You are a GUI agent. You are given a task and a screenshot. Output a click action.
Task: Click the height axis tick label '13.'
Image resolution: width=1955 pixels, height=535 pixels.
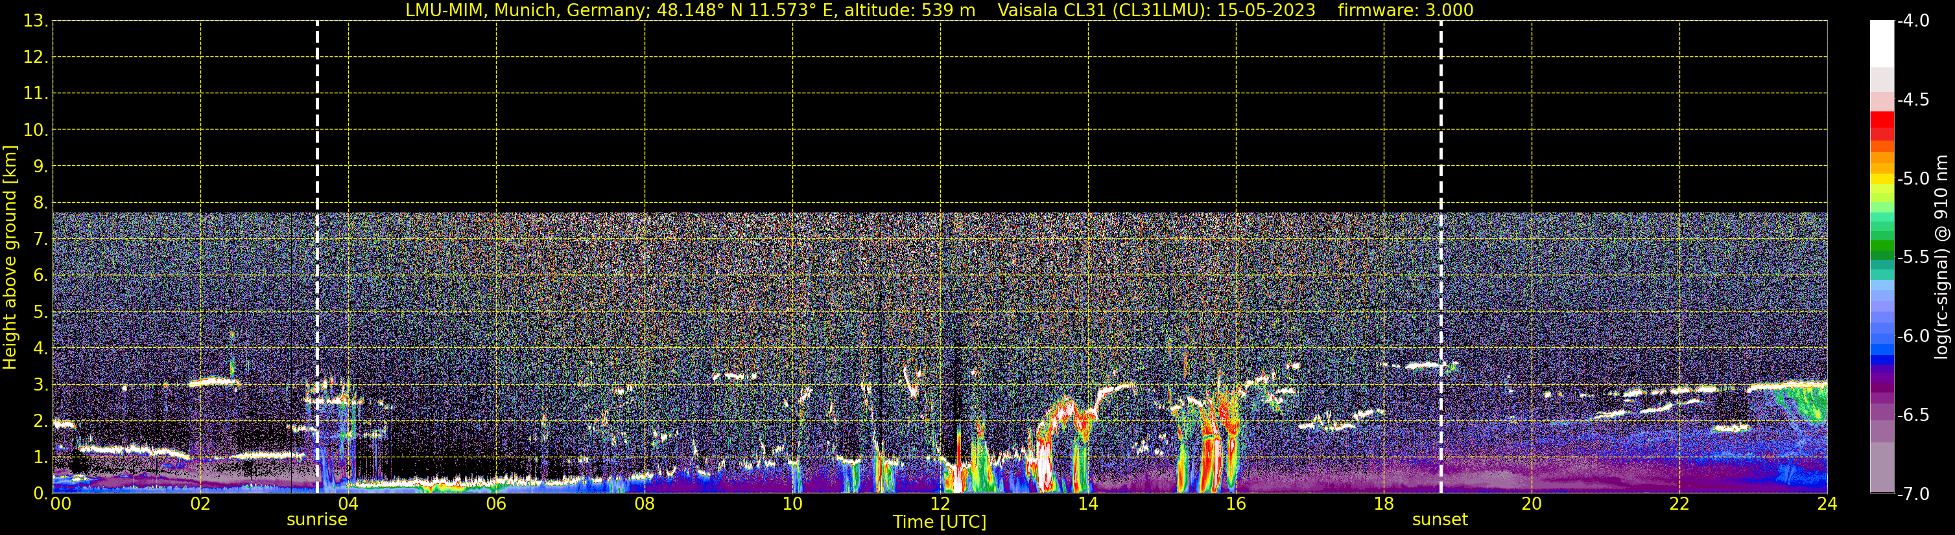36,21
